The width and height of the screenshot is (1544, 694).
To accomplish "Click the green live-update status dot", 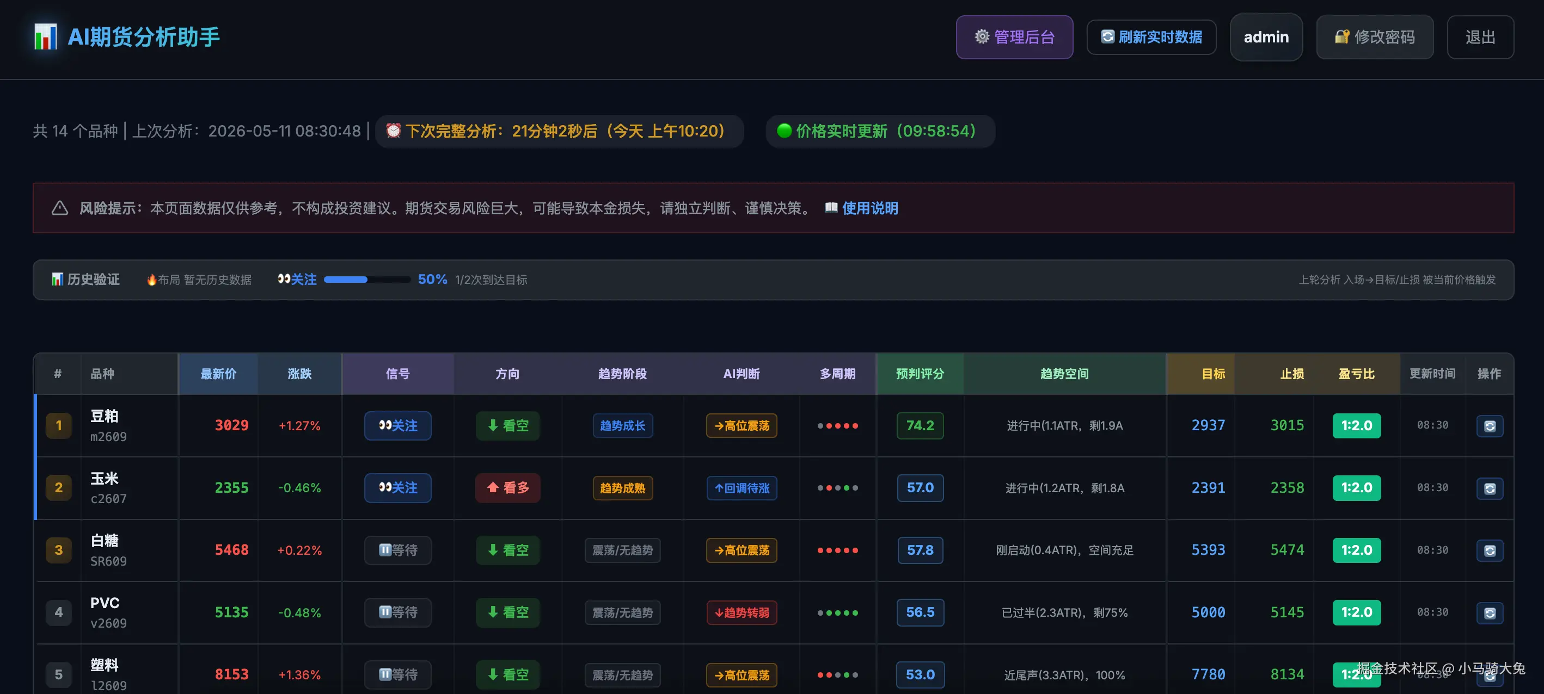I will (784, 131).
